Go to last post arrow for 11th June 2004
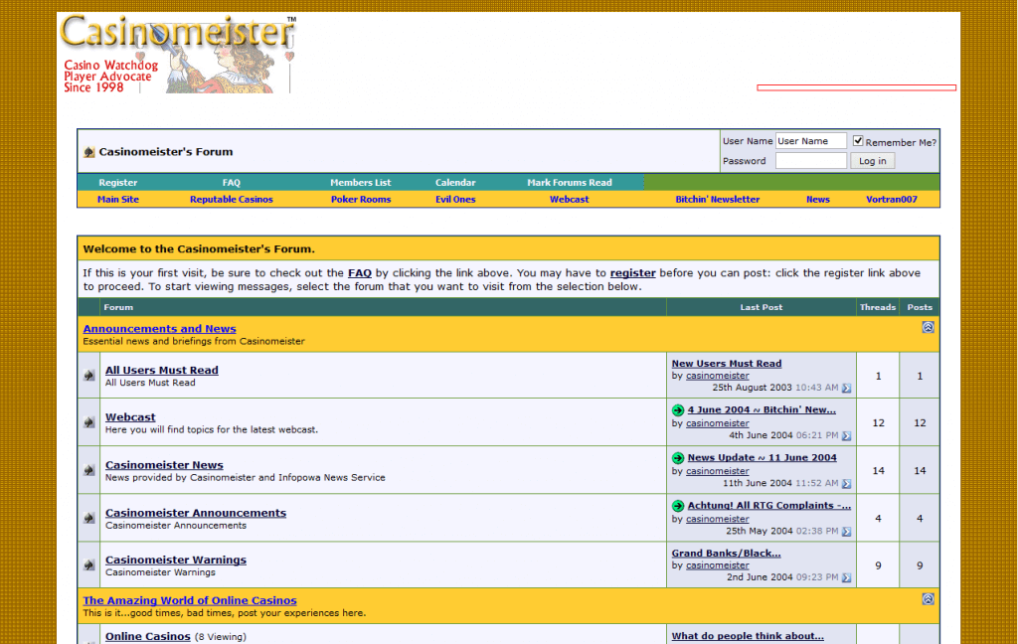Image resolution: width=1018 pixels, height=644 pixels. click(847, 484)
